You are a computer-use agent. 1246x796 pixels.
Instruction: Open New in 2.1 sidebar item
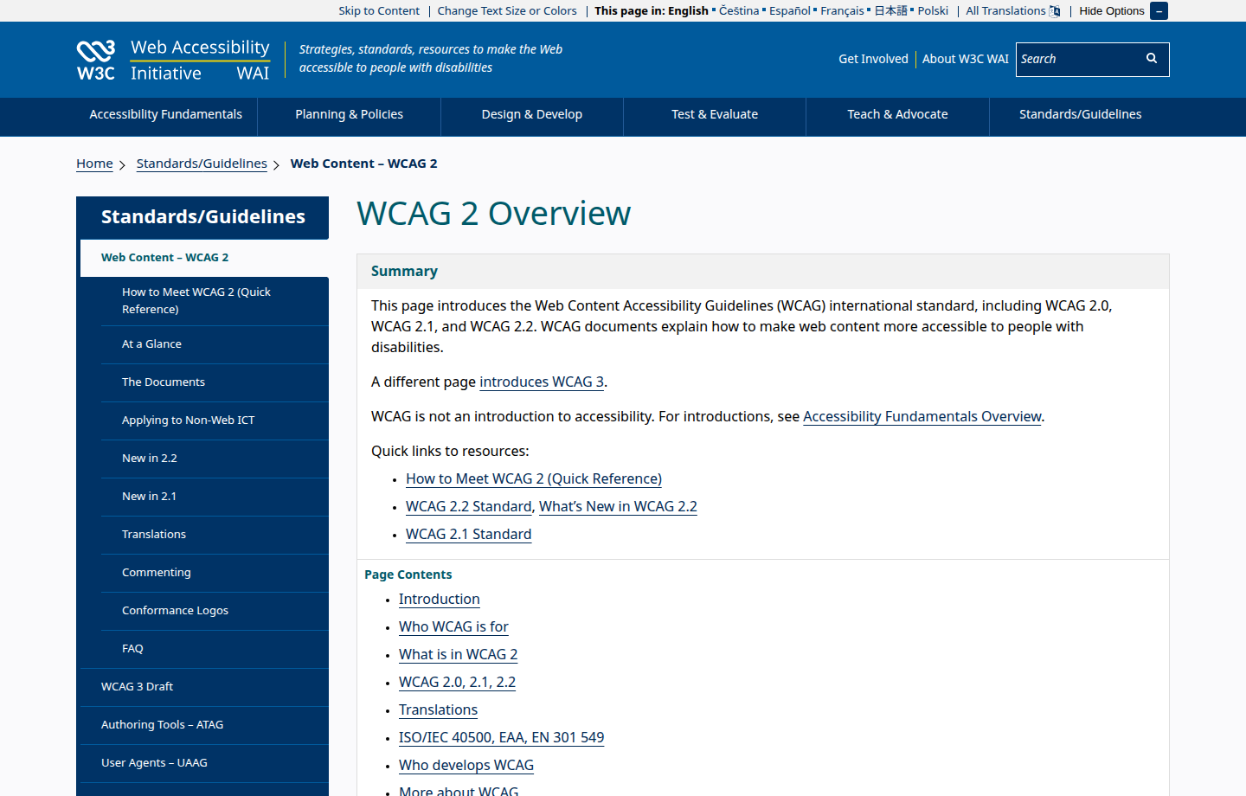point(215,497)
